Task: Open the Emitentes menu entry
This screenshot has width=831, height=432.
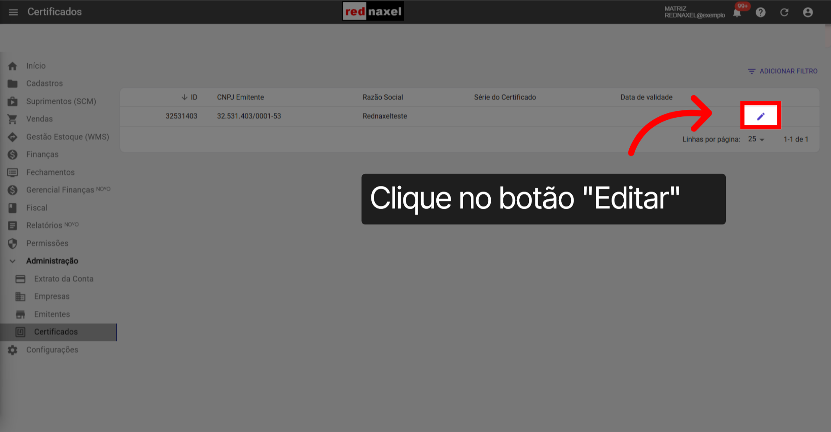Action: click(x=52, y=314)
